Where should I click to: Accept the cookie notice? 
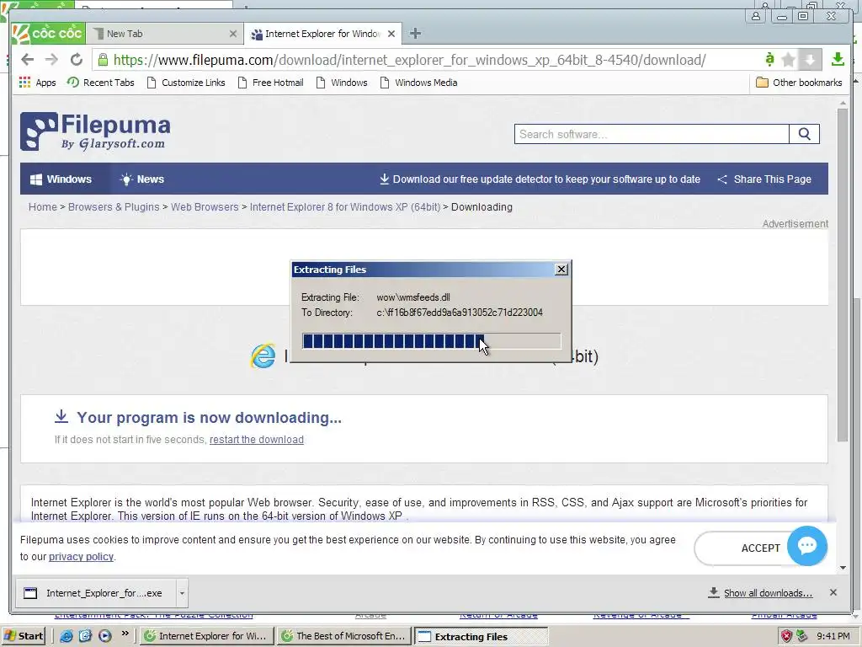(x=742, y=548)
